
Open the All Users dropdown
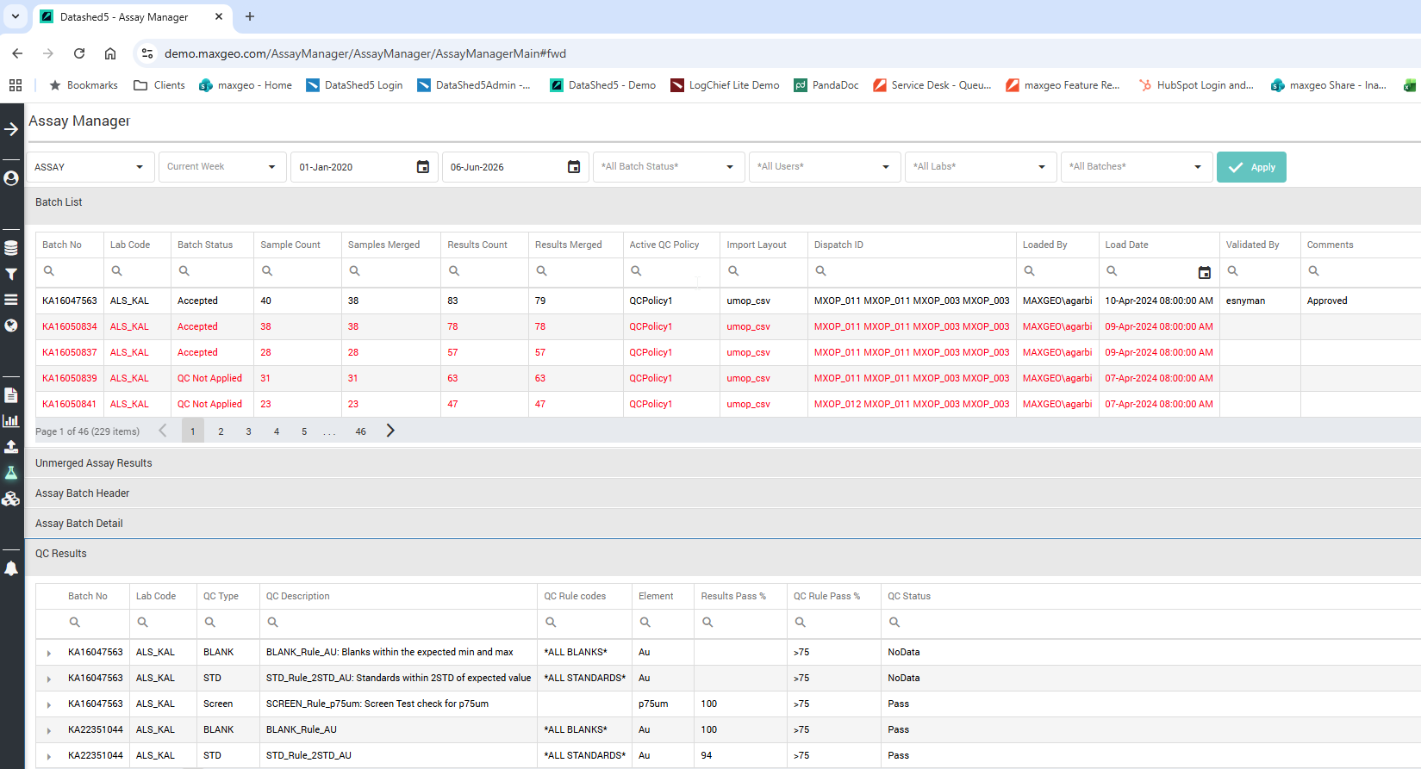click(824, 167)
